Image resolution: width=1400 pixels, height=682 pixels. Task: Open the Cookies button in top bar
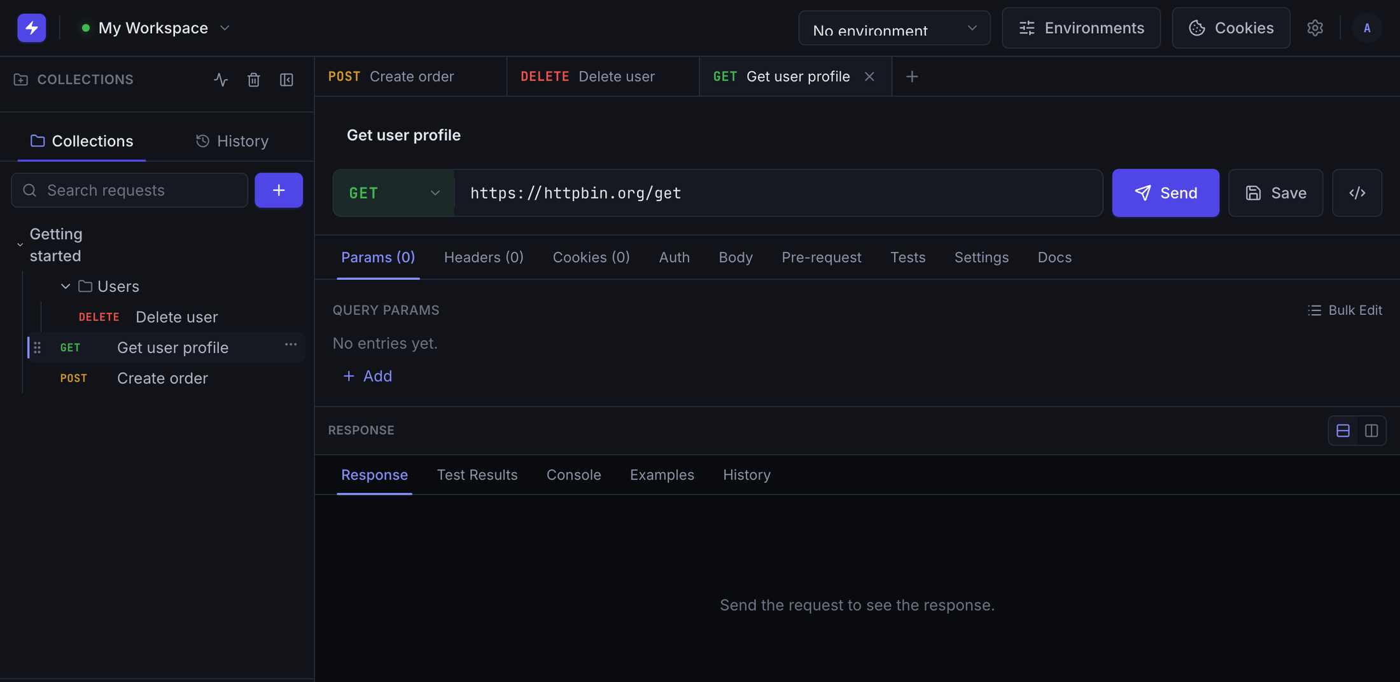1231,28
